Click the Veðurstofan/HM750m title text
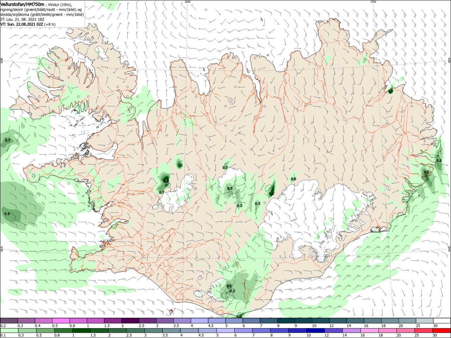This screenshot has height=338, width=451. (23, 4)
